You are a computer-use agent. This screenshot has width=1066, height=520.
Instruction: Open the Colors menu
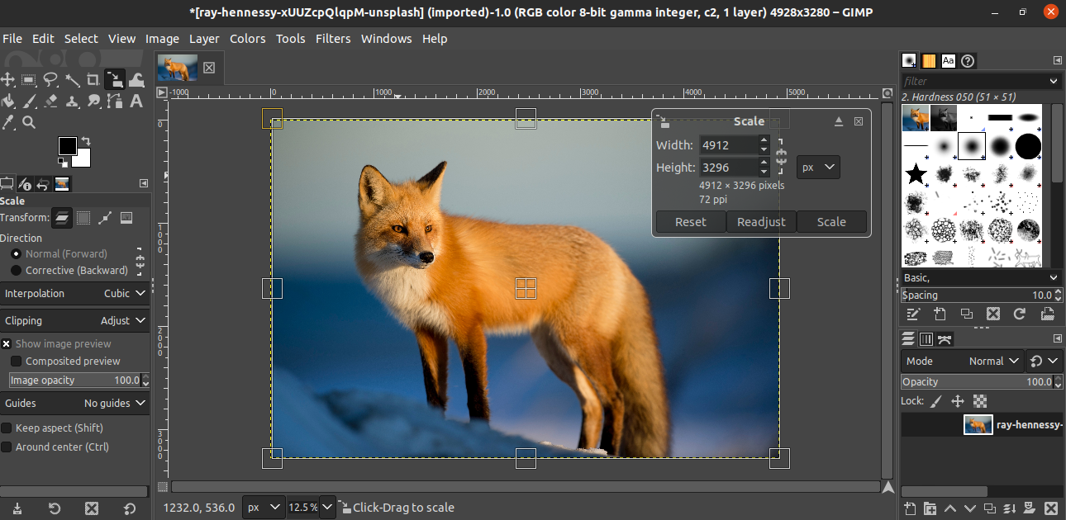pyautogui.click(x=247, y=39)
